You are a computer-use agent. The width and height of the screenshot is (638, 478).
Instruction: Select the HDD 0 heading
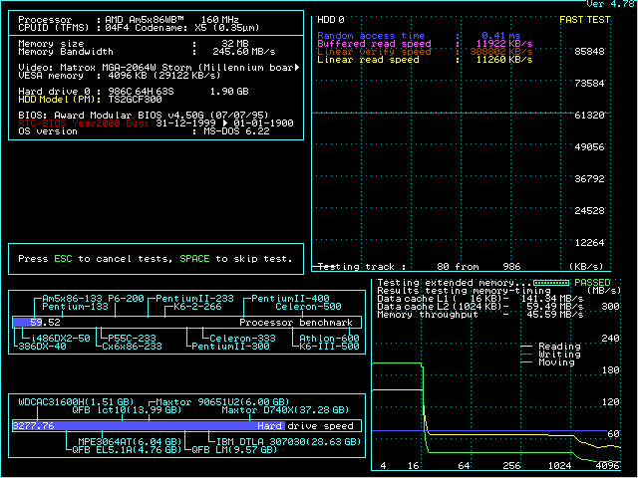click(x=331, y=19)
